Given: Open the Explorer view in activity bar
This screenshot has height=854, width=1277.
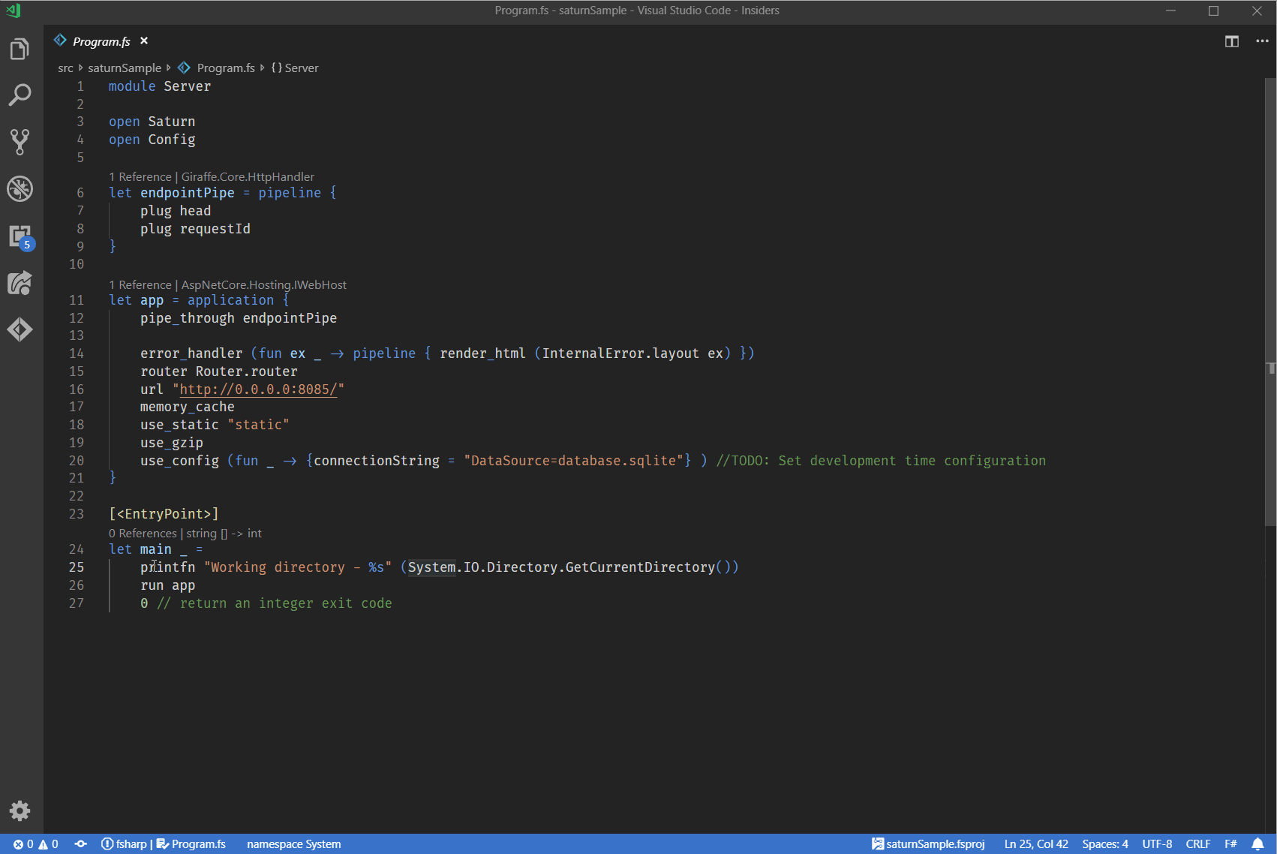Looking at the screenshot, I should click(20, 50).
